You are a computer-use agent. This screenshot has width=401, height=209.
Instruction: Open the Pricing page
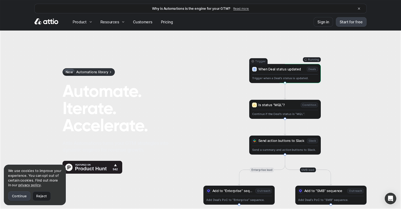[167, 22]
